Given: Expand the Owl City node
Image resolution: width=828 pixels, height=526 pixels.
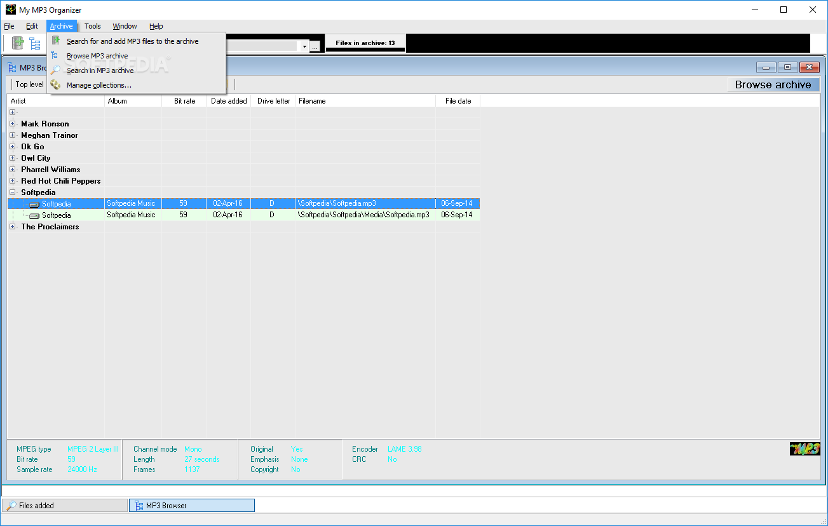Looking at the screenshot, I should (13, 158).
